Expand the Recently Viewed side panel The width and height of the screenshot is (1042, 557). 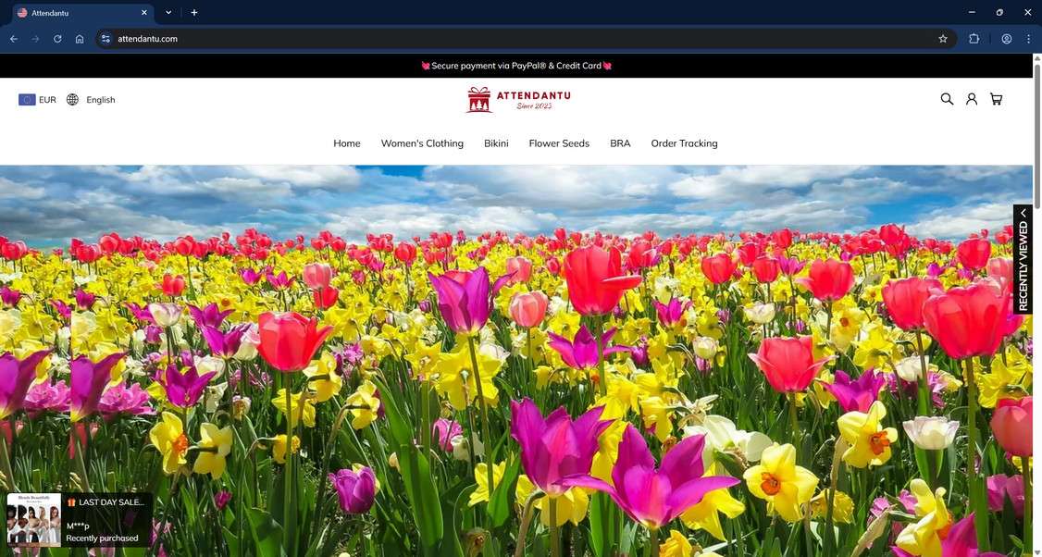point(1023,259)
